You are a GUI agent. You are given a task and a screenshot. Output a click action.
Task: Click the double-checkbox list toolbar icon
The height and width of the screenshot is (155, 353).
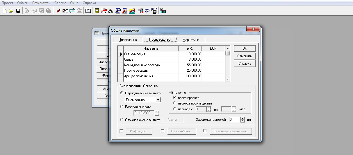click(x=65, y=11)
